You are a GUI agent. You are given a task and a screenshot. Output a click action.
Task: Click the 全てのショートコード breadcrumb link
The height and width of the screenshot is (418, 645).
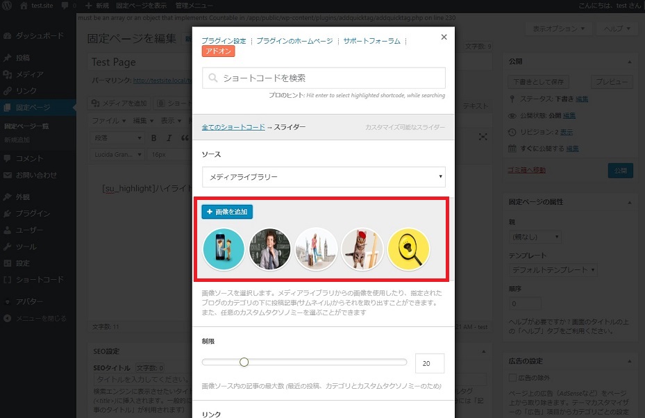click(233, 127)
